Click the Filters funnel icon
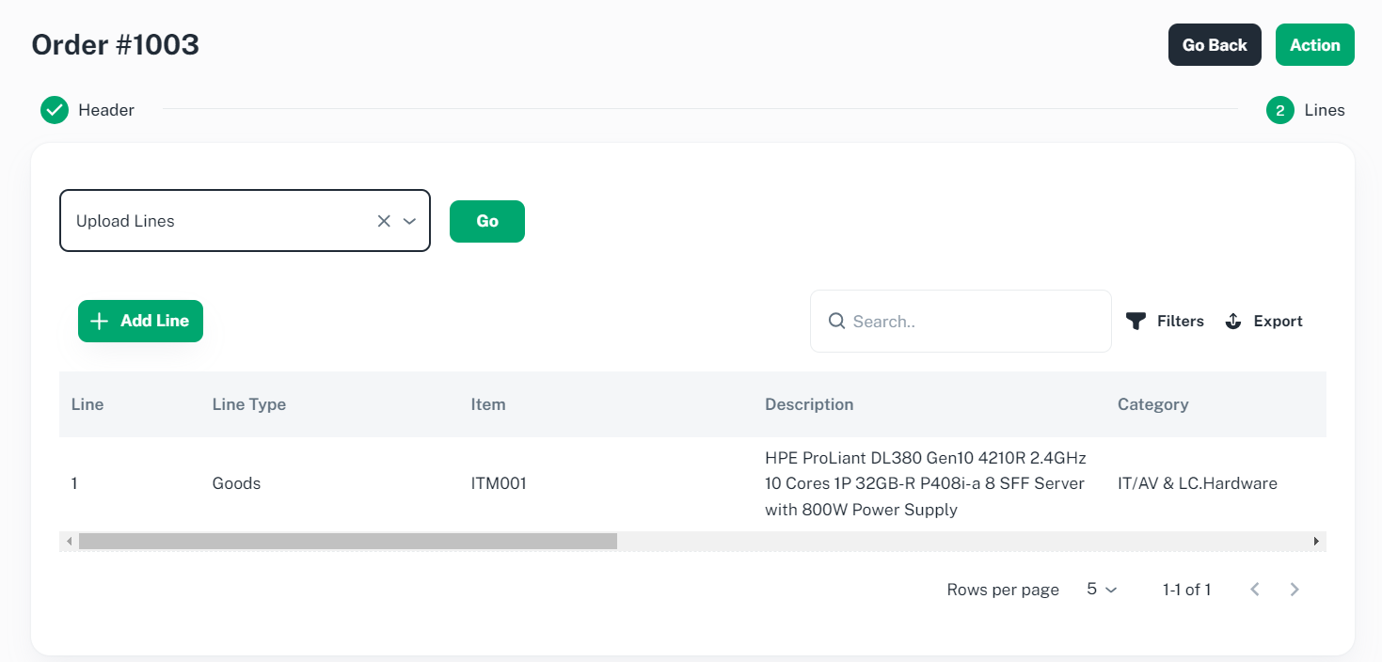Screen dimensions: 1382x662 [x=1136, y=321]
